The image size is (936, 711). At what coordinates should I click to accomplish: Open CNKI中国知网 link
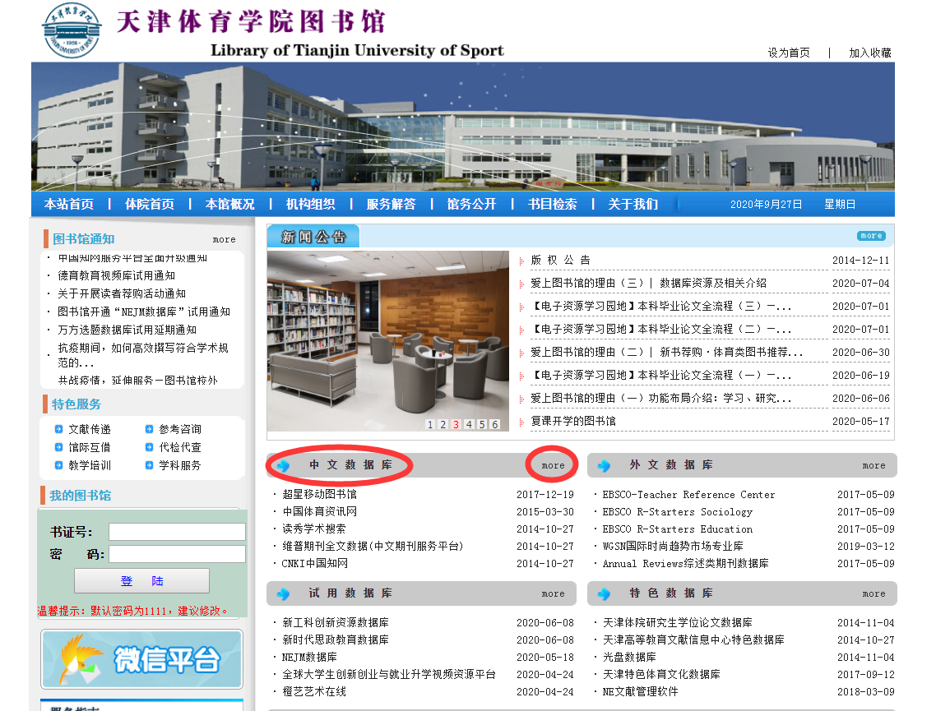(314, 563)
